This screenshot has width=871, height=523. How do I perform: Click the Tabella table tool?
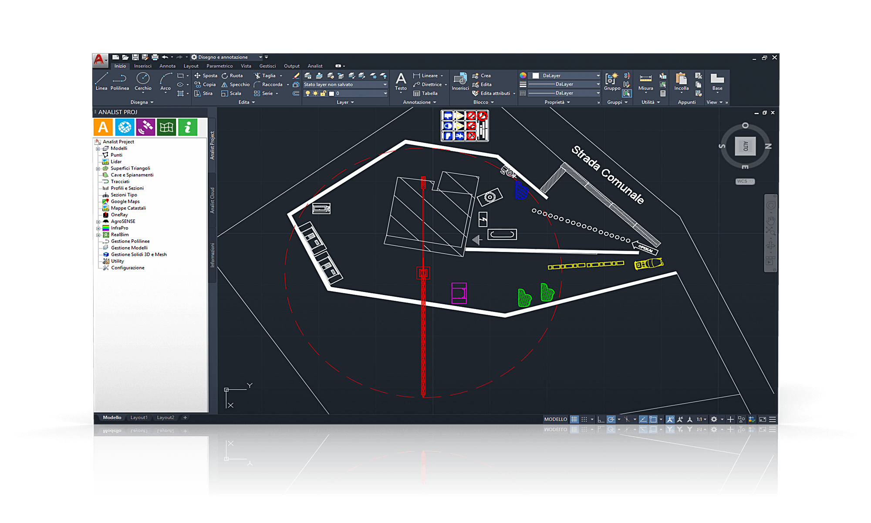tap(425, 93)
